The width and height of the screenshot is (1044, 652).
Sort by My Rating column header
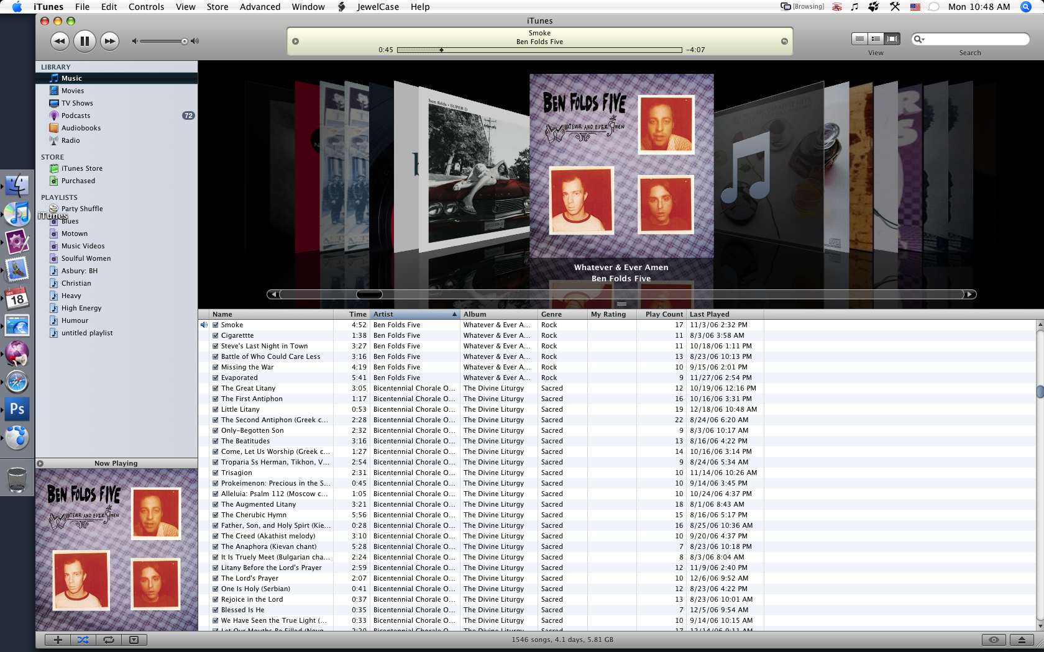click(x=611, y=314)
